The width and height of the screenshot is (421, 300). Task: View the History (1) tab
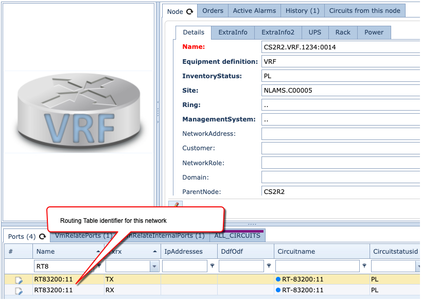tap(302, 10)
